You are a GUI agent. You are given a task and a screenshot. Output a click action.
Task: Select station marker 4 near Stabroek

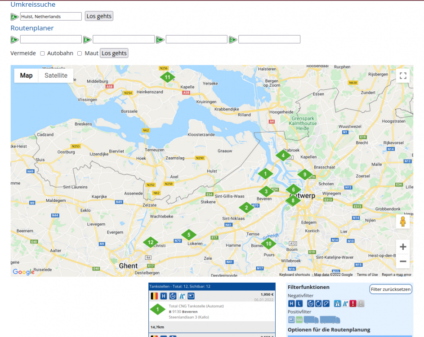(283, 155)
